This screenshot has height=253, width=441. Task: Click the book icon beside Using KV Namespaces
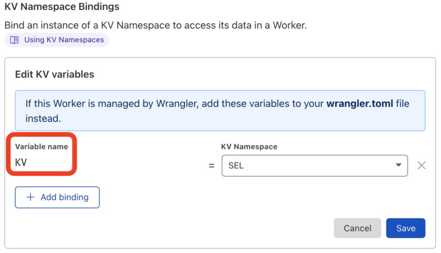pyautogui.click(x=15, y=40)
